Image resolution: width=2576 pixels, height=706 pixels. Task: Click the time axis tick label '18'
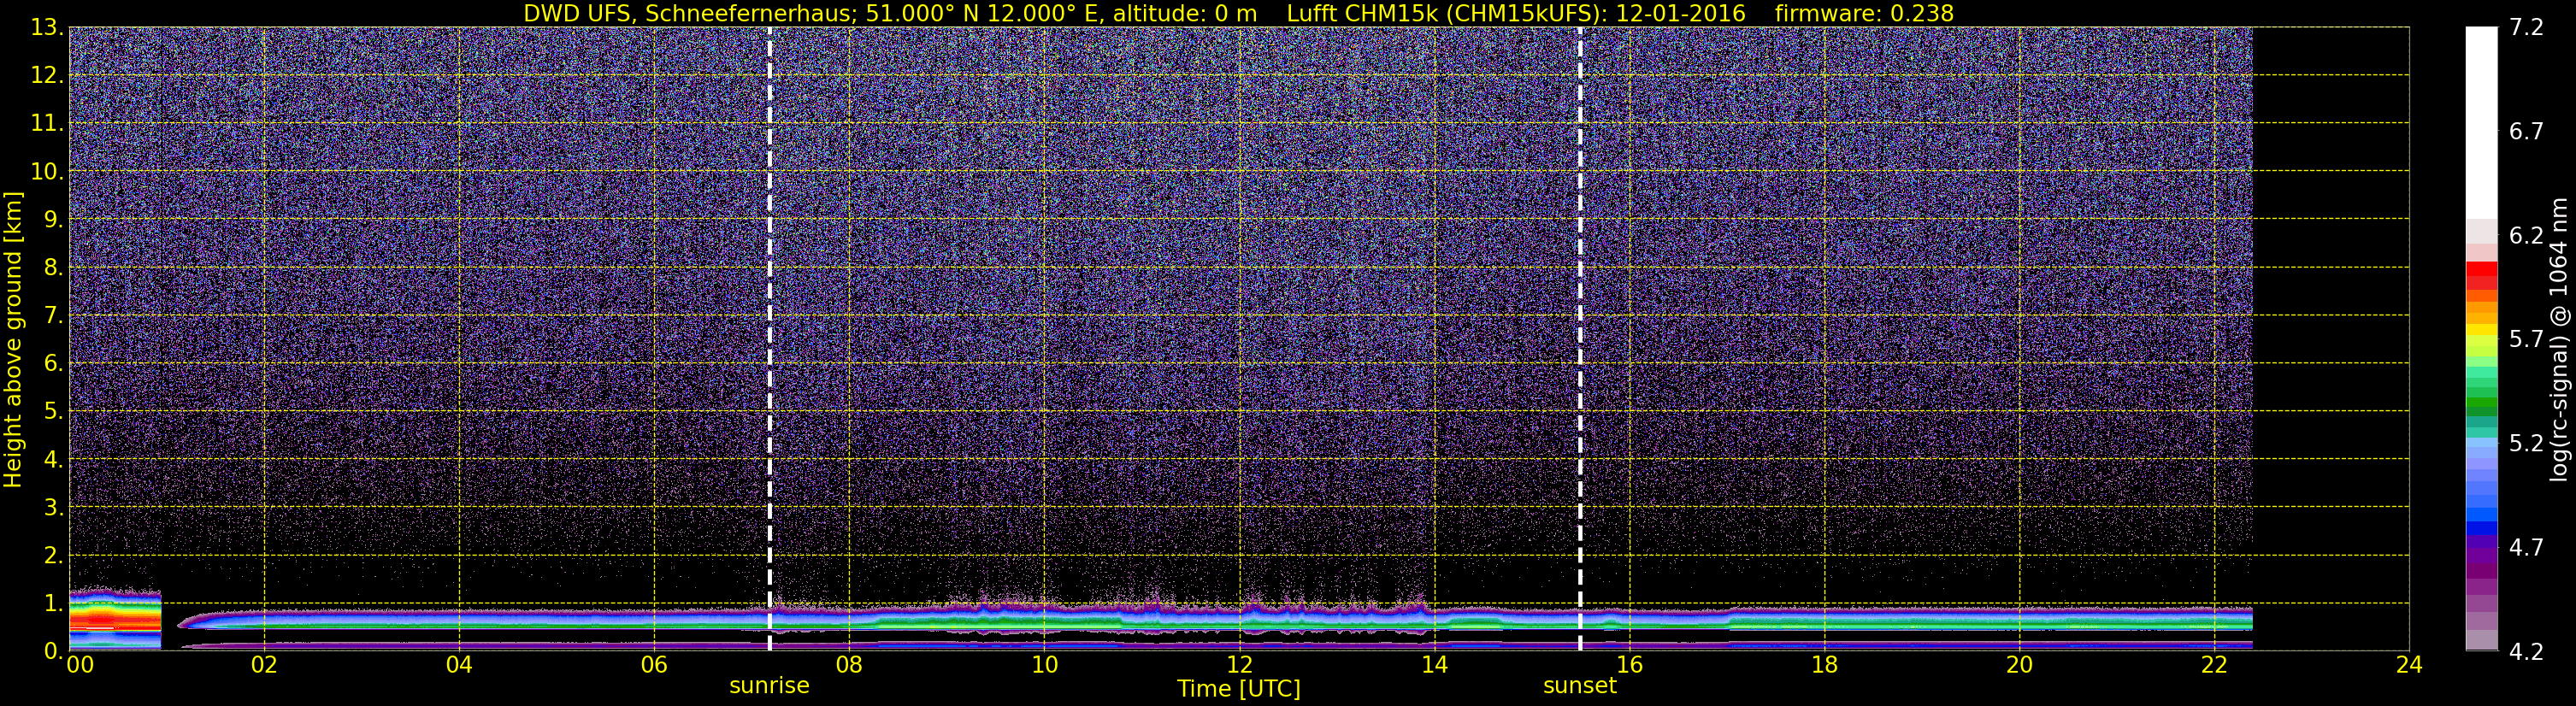(x=1824, y=666)
